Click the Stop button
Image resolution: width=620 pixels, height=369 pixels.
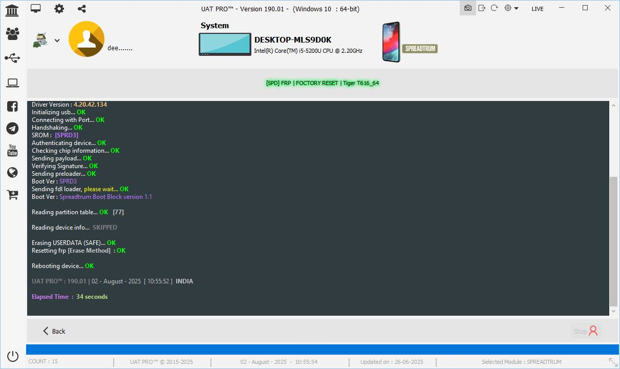(586, 331)
